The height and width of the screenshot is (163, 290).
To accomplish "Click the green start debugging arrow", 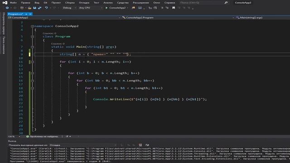I will 106,8.
